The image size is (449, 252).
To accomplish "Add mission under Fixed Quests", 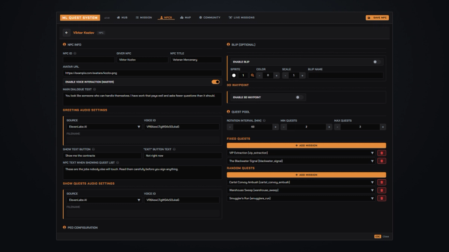I will point(306,146).
